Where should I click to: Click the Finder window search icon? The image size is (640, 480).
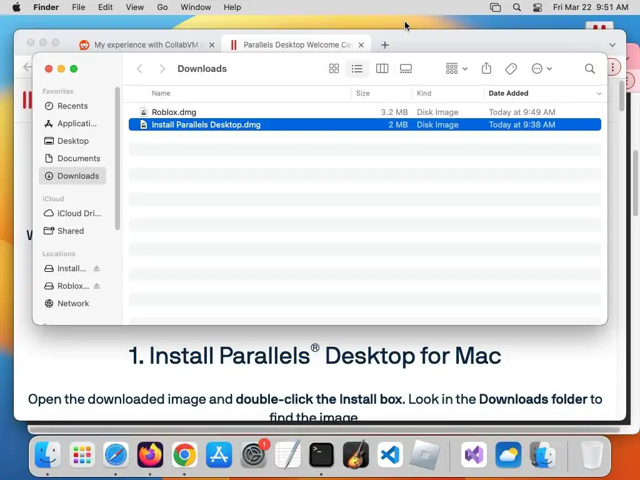point(589,69)
